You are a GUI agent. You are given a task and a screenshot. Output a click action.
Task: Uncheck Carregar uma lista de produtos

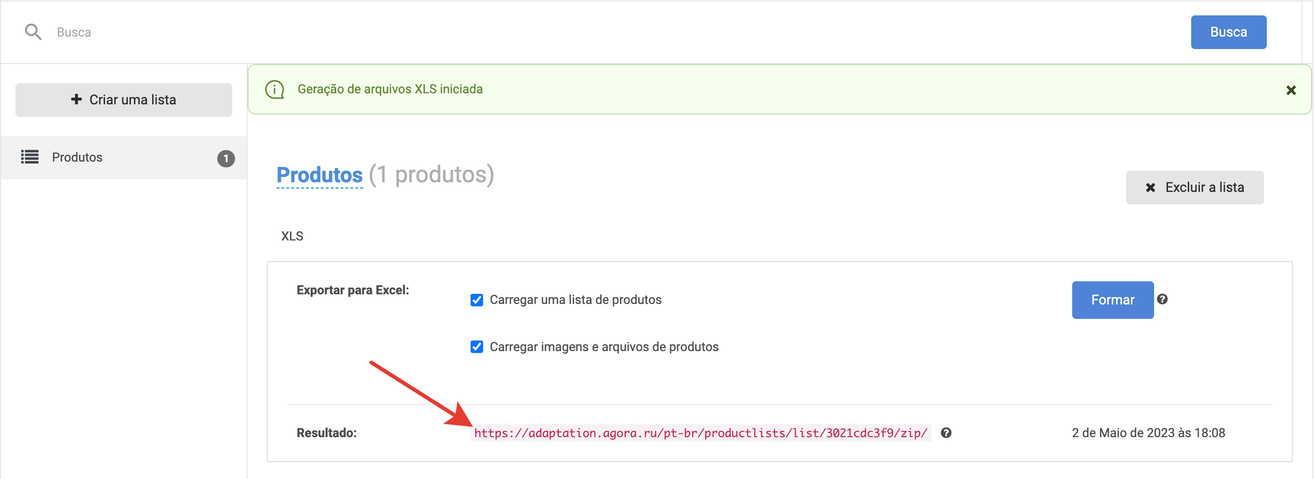click(476, 300)
